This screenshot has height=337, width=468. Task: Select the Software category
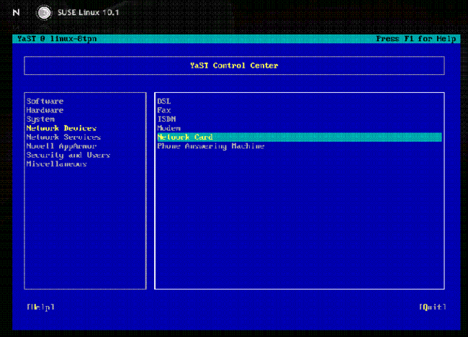pos(45,102)
